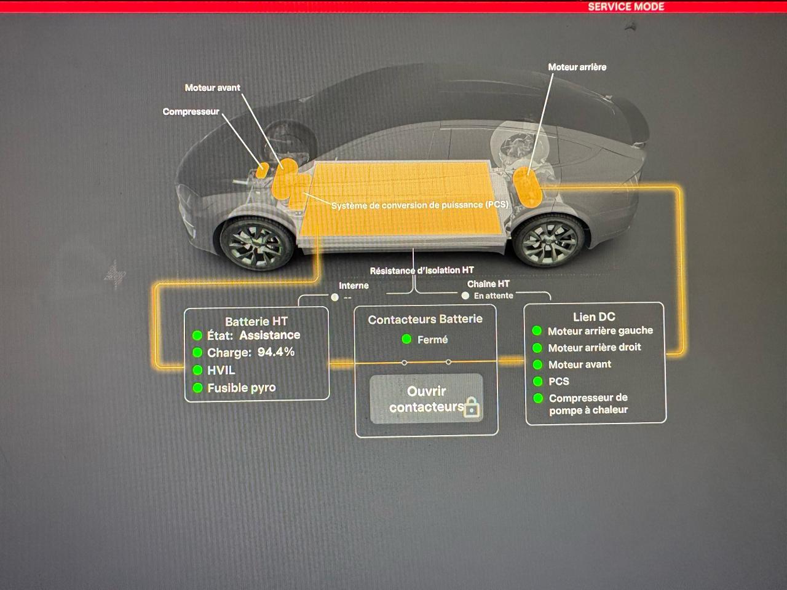Select the Moteur arrière droit status dot
The height and width of the screenshot is (590, 787).
pos(537,347)
